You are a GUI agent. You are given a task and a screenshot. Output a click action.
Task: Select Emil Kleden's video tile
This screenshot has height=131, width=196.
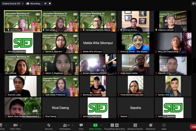[x=23, y=21]
